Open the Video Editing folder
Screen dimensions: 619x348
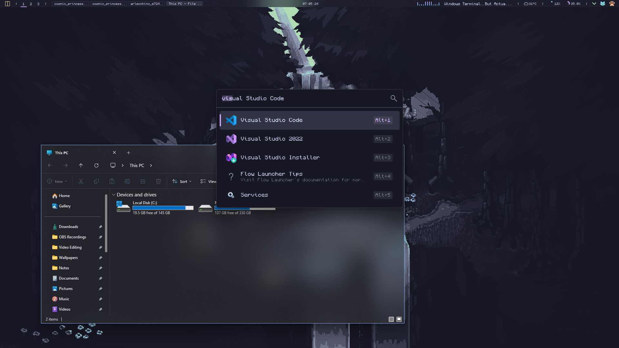tap(77, 247)
